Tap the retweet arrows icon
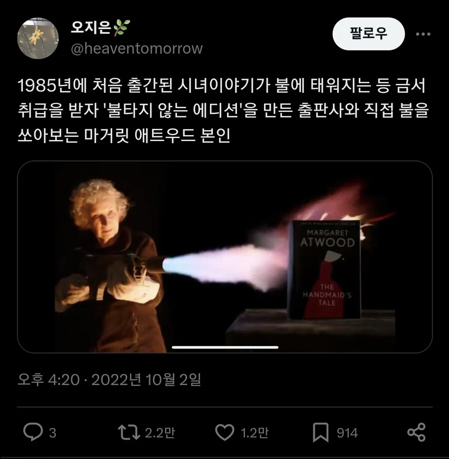 (129, 433)
